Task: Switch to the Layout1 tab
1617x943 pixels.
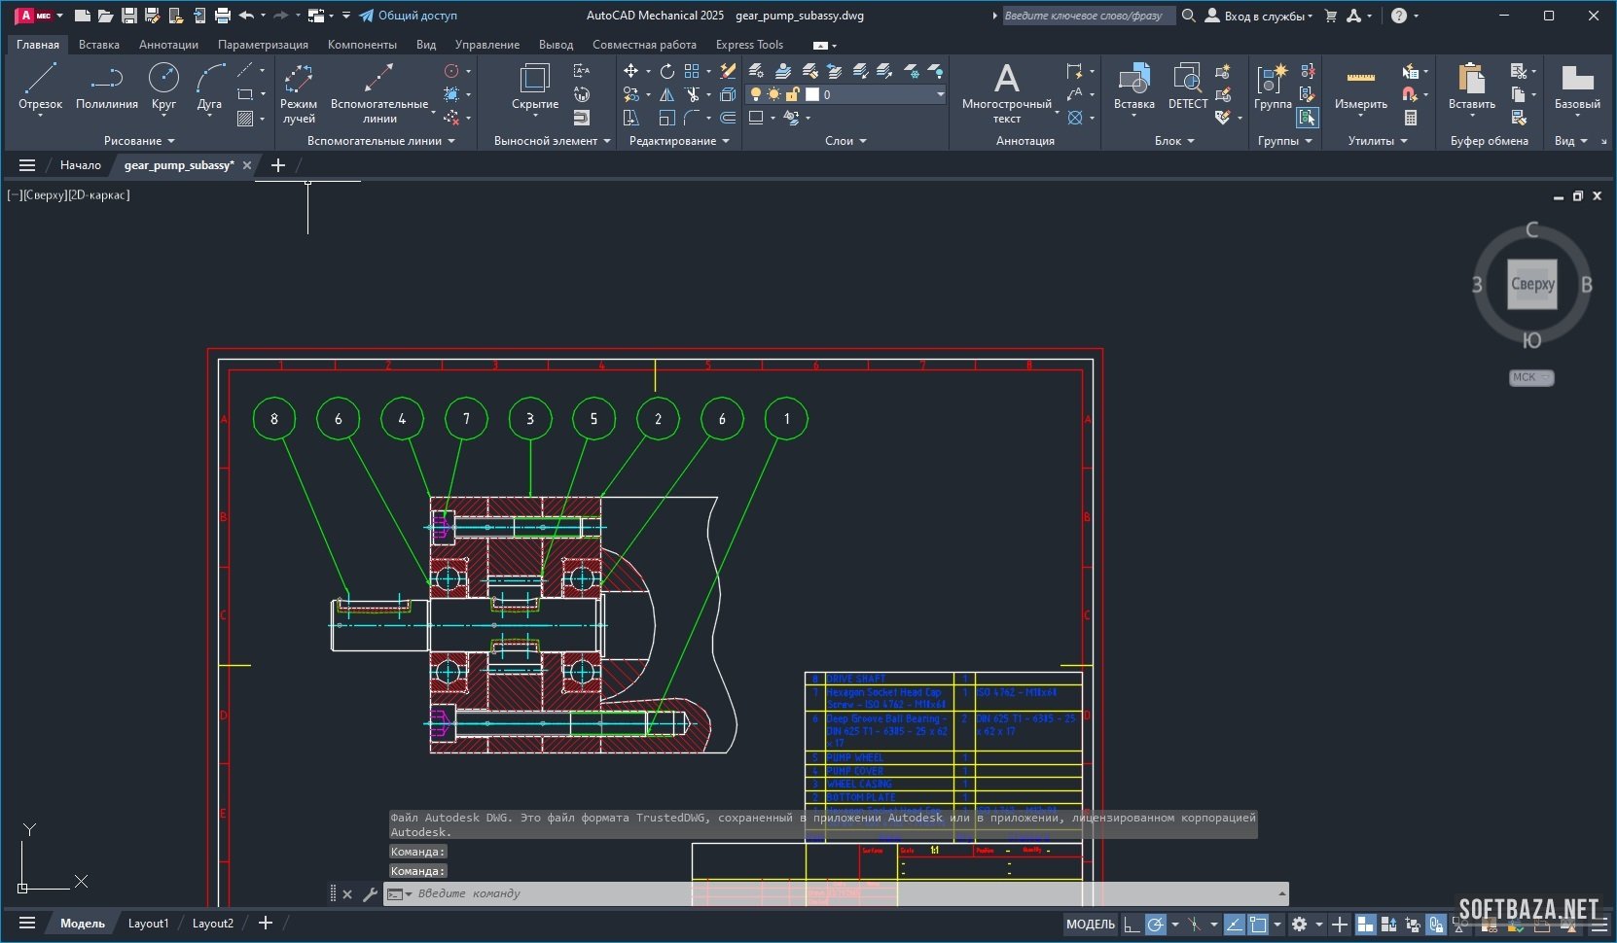Action: [148, 924]
